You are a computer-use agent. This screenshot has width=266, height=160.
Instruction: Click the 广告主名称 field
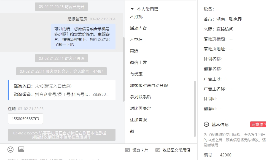coord(218,89)
